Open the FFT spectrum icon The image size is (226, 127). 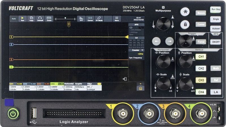(x=81, y=19)
